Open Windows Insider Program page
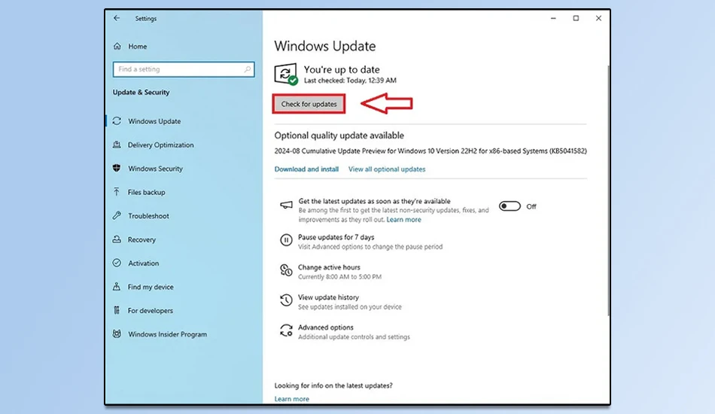This screenshot has height=414, width=715. tap(167, 334)
